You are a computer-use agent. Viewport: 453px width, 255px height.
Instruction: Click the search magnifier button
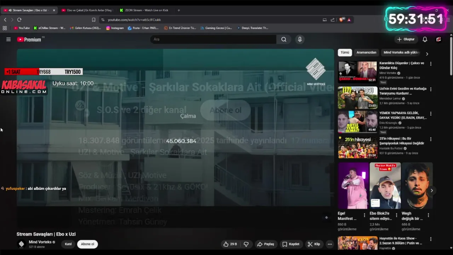point(284,39)
